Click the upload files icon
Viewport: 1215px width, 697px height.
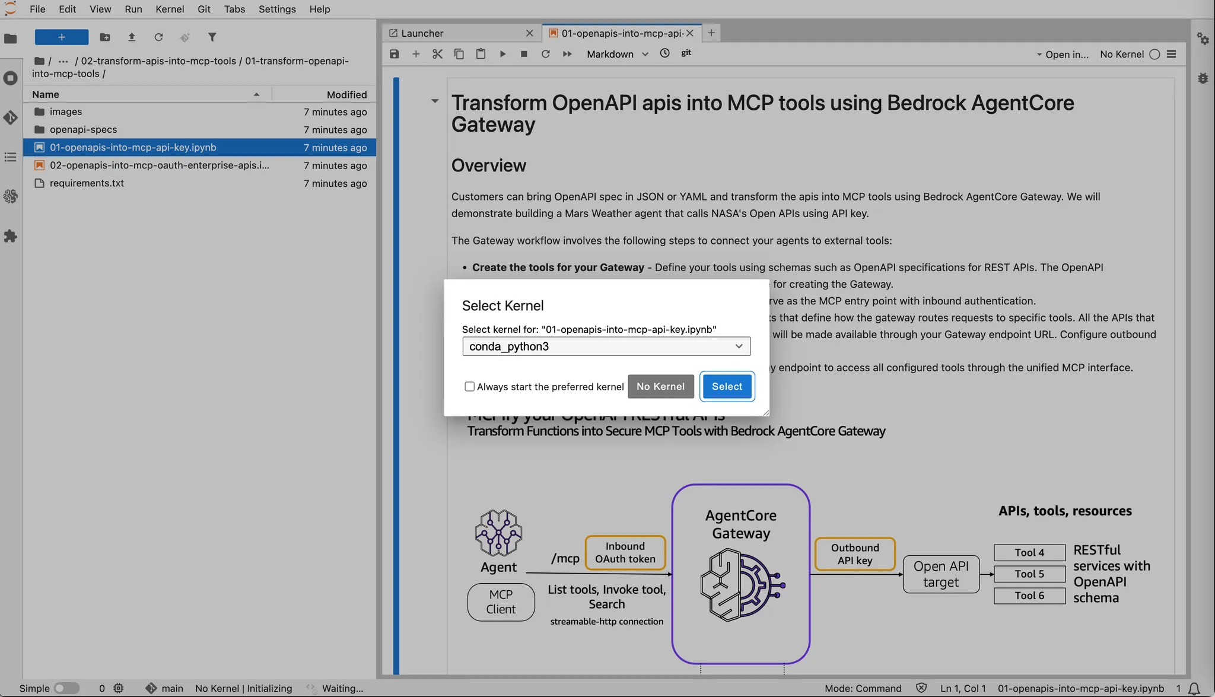[x=132, y=37]
